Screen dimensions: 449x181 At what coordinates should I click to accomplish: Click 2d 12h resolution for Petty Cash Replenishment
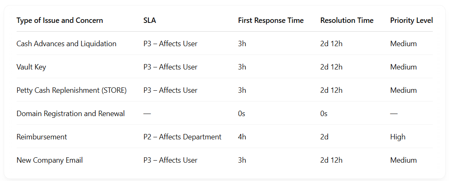(331, 90)
